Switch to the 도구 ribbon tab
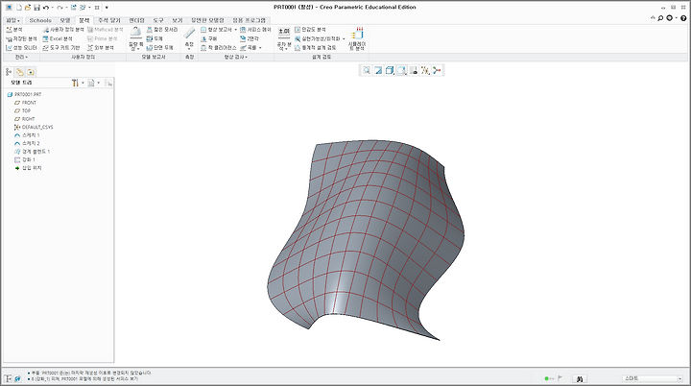691x386 pixels. (158, 20)
